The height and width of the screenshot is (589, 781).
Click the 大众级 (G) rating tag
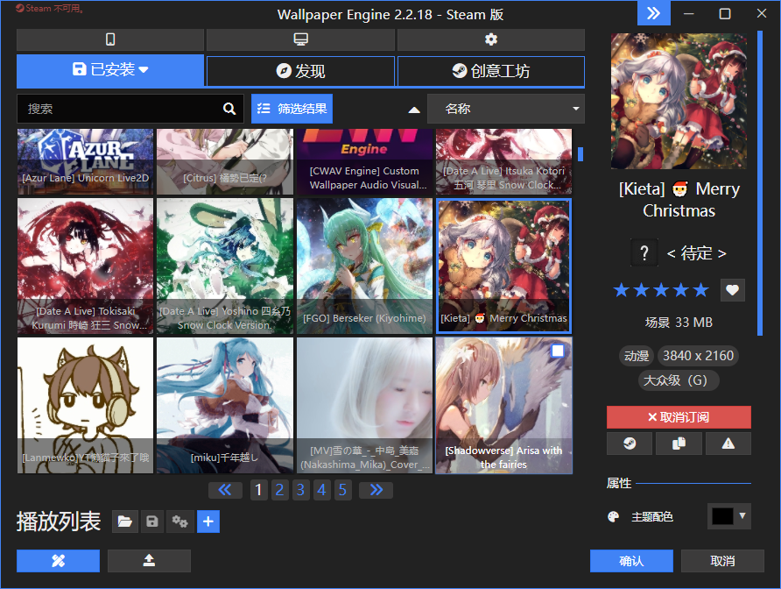[x=679, y=380]
